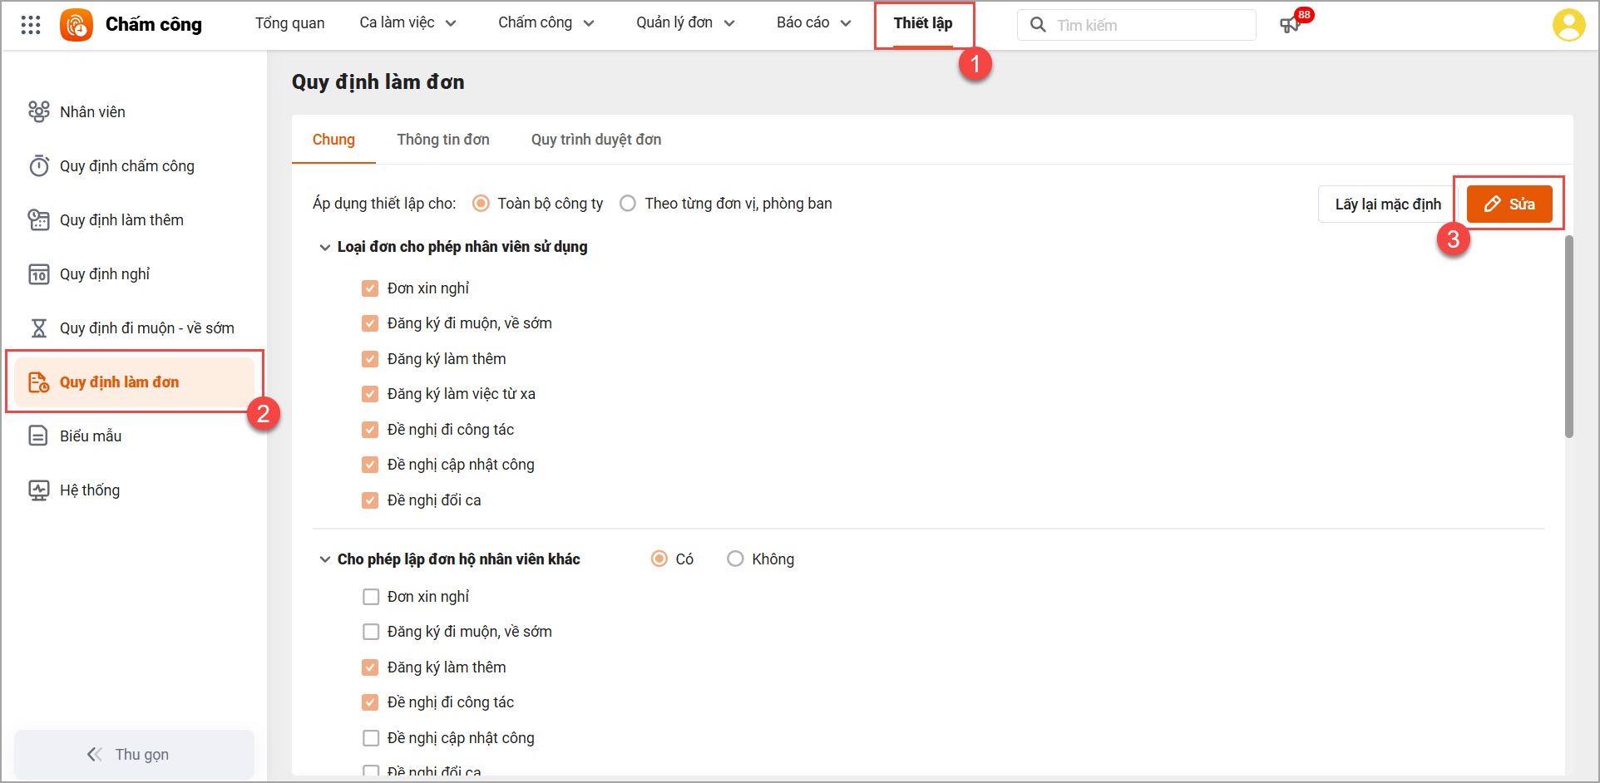Click the vertical scrollbar of settings panel

coord(1569,337)
